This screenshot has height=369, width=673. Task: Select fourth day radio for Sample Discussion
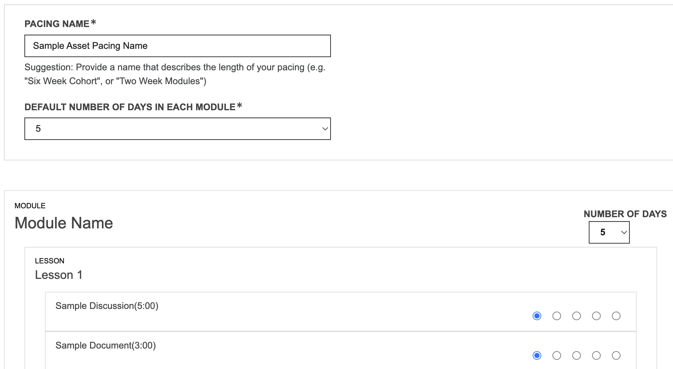tap(596, 316)
